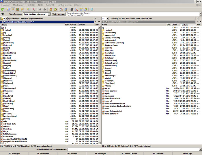The width and height of the screenshot is (202, 155).
Task: Open left panel directory history arrow
Action: [99, 22]
